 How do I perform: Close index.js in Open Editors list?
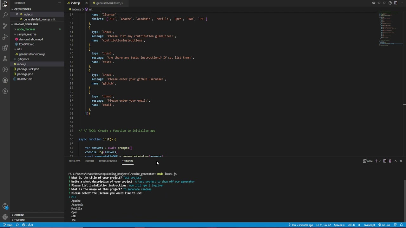17,14
